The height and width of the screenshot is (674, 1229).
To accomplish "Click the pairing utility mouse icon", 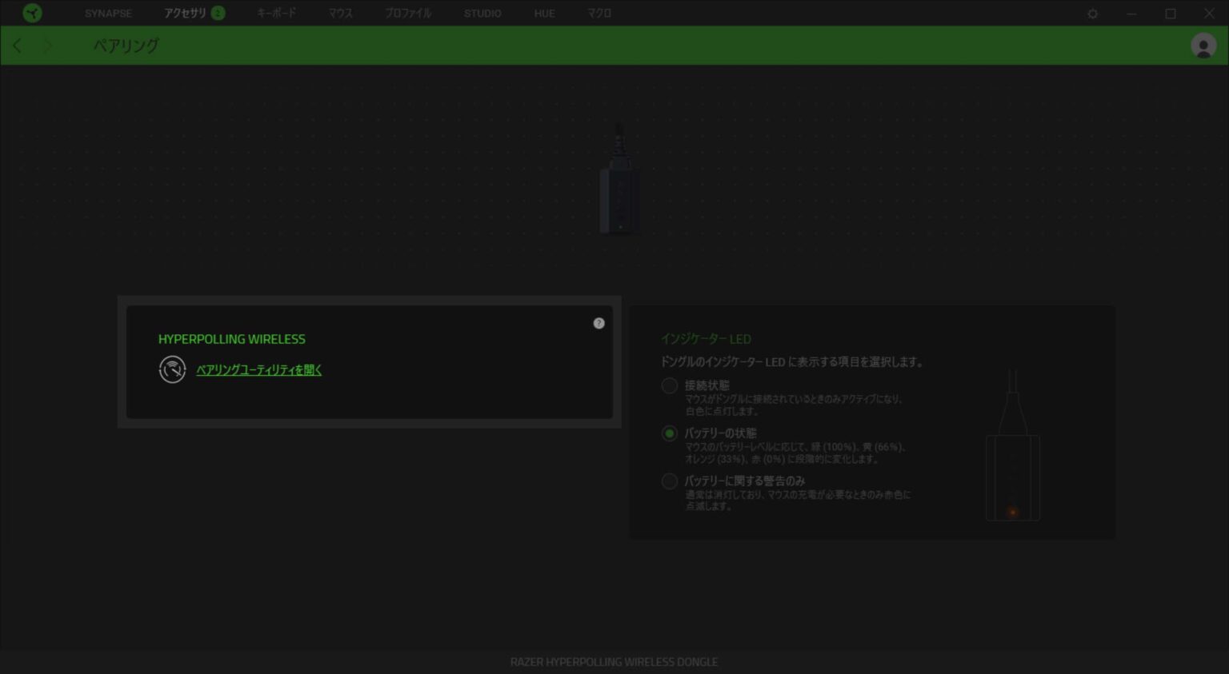I will coord(172,369).
